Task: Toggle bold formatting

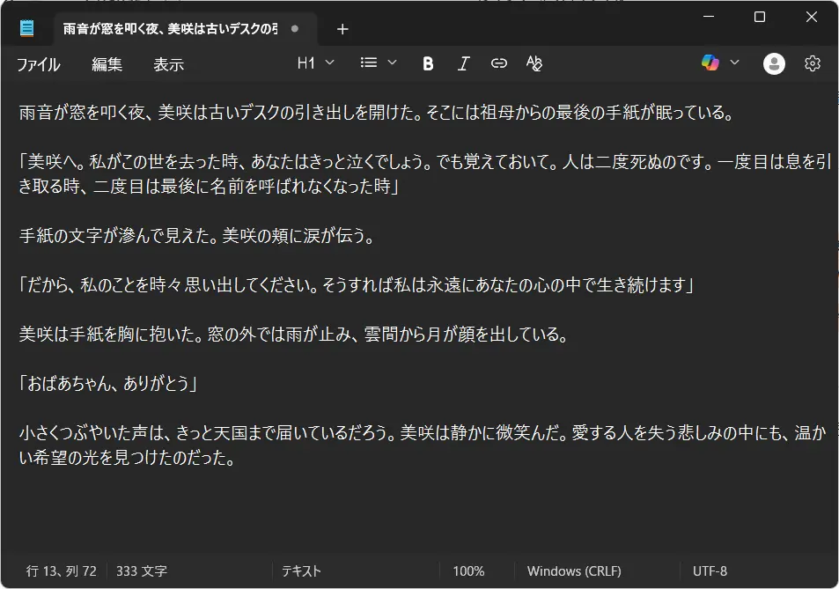Action: (x=428, y=63)
